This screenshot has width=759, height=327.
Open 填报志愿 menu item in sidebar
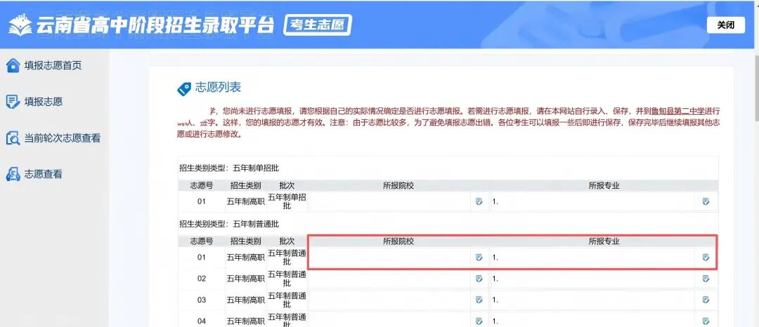tap(44, 102)
